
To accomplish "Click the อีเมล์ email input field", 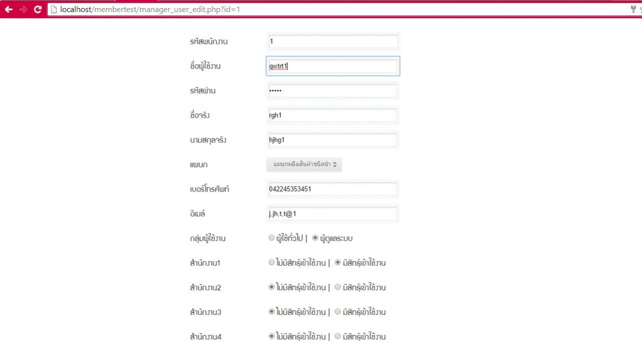I will pos(333,214).
